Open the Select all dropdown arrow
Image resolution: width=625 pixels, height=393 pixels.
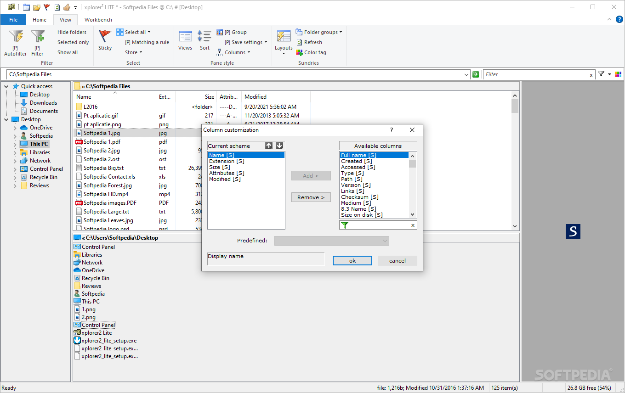(x=149, y=32)
